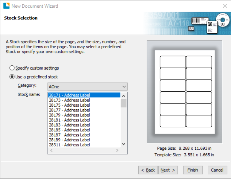
Task: Click the left arrow of horizontal scrollbar
Action: pos(52,150)
